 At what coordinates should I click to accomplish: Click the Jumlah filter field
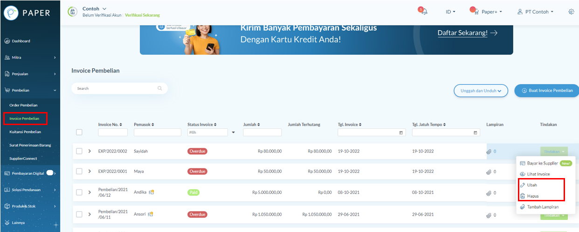coord(262,133)
